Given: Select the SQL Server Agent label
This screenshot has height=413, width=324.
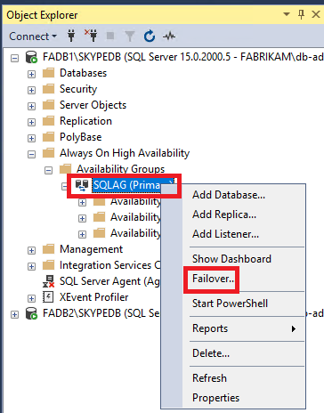Looking at the screenshot, I should 109,281.
